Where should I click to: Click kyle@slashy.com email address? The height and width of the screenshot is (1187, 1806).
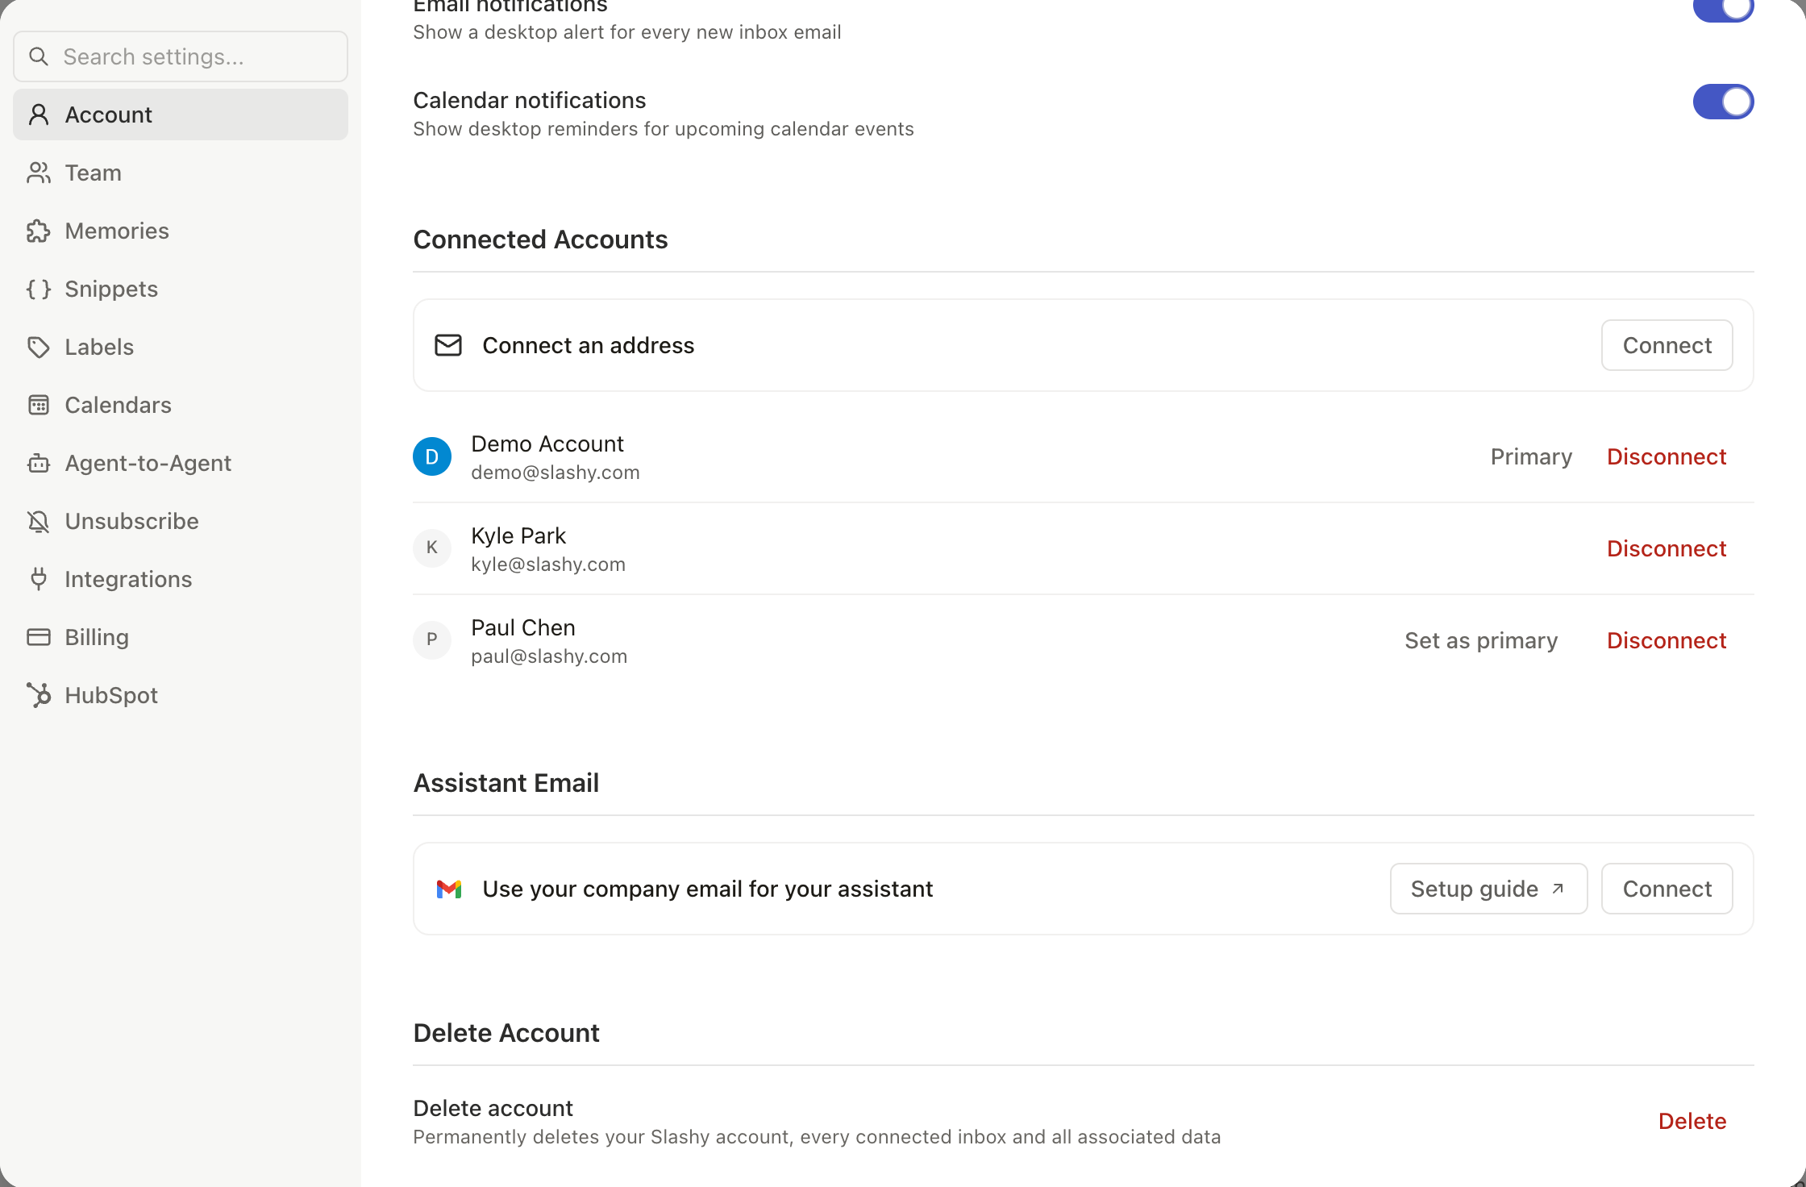pos(548,564)
